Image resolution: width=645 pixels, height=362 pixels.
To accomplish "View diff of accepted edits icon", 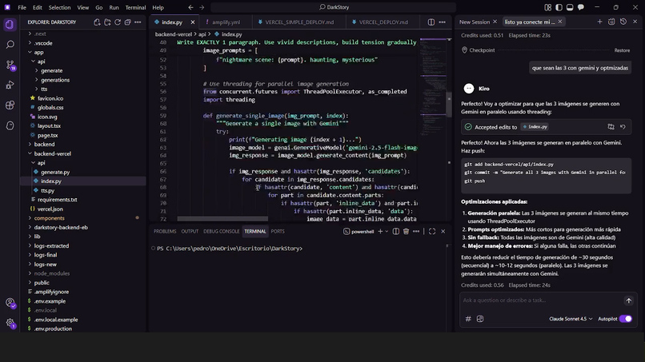I will (x=611, y=127).
